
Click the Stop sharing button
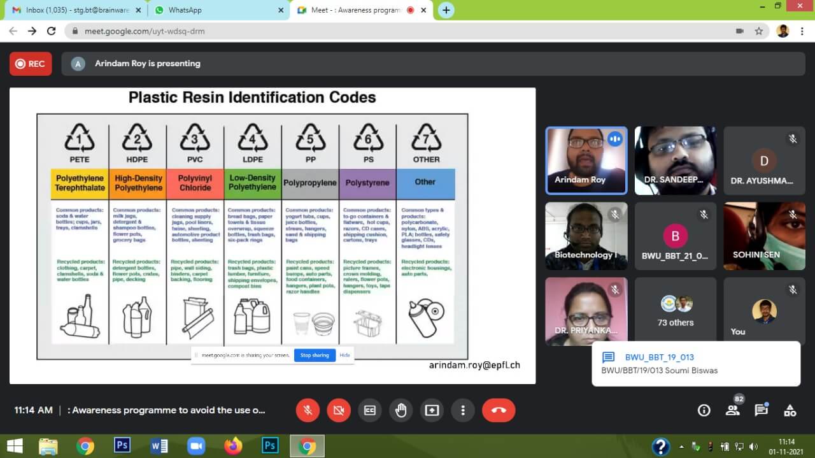coord(315,355)
